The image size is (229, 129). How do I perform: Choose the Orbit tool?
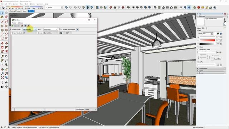point(2,70)
